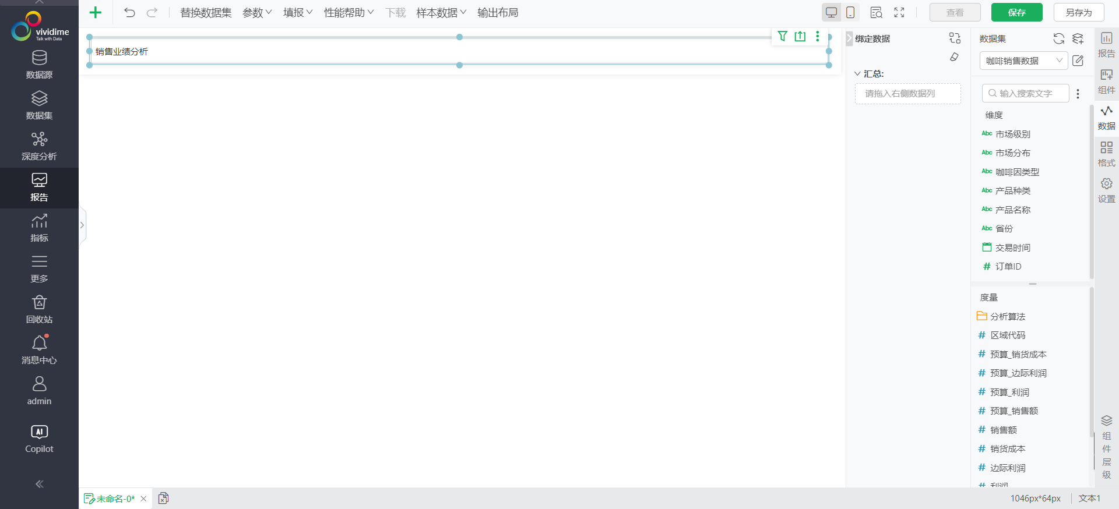
Task: Expand the left panel handle arrow
Action: (82, 225)
